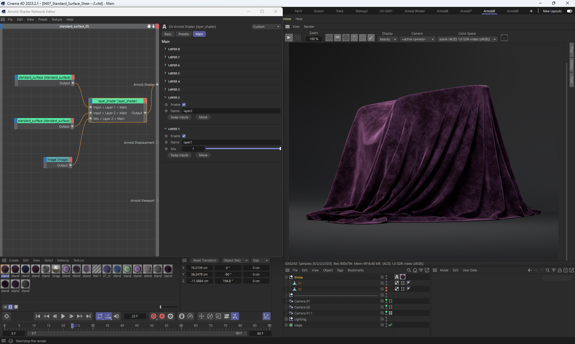Click the search icon in Object Manager
This screenshot has height=344, width=575.
click(x=409, y=270)
